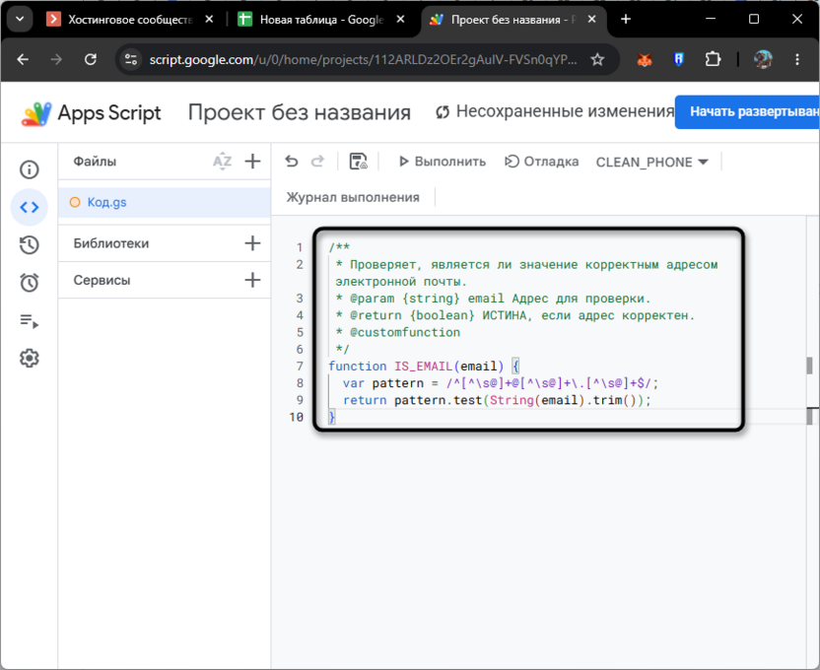This screenshot has width=820, height=670.
Task: Go back to previous page
Action: click(23, 59)
